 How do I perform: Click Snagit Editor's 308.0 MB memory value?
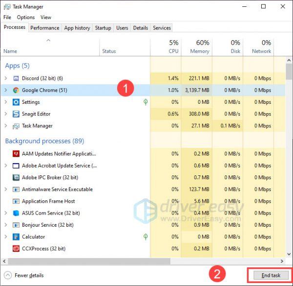pyautogui.click(x=199, y=114)
